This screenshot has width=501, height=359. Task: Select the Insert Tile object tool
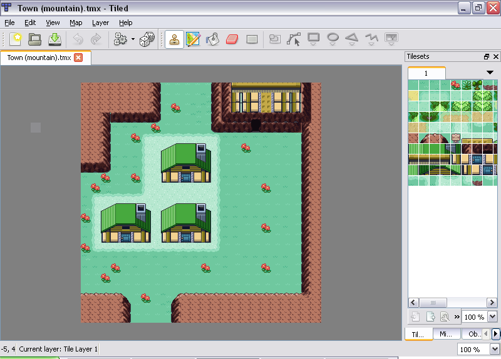(x=391, y=39)
